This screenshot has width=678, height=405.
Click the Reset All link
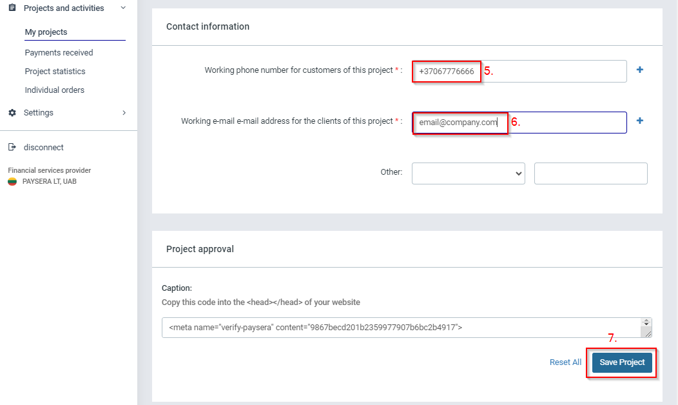[x=565, y=362]
